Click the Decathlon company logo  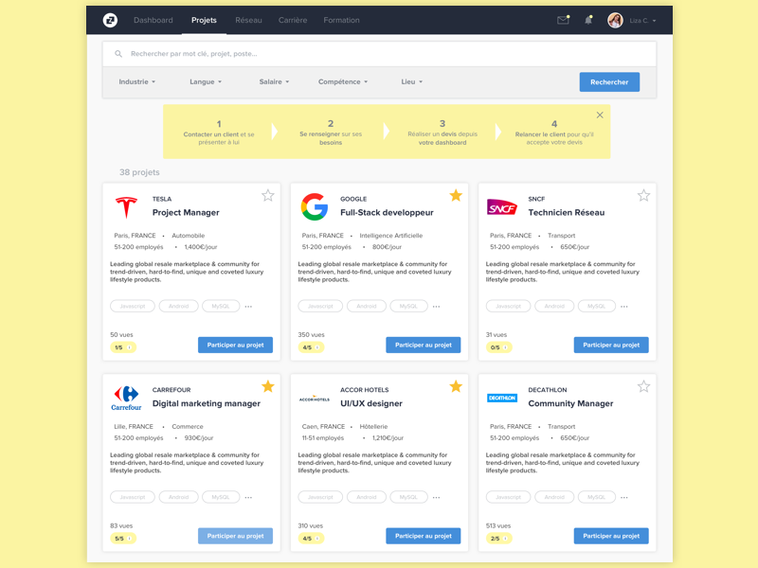tap(503, 396)
